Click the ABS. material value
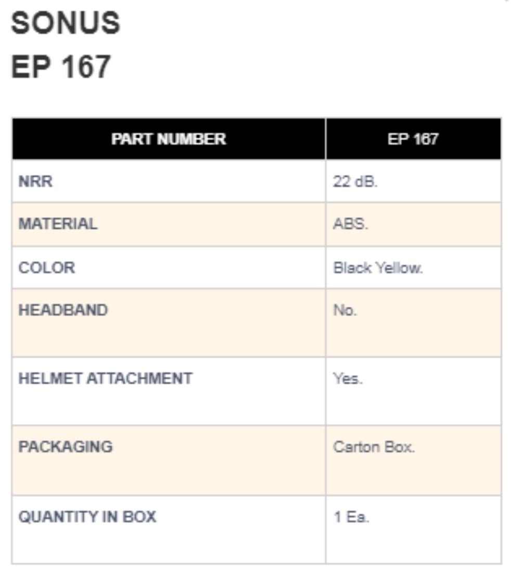The width and height of the screenshot is (511, 574). tap(351, 224)
